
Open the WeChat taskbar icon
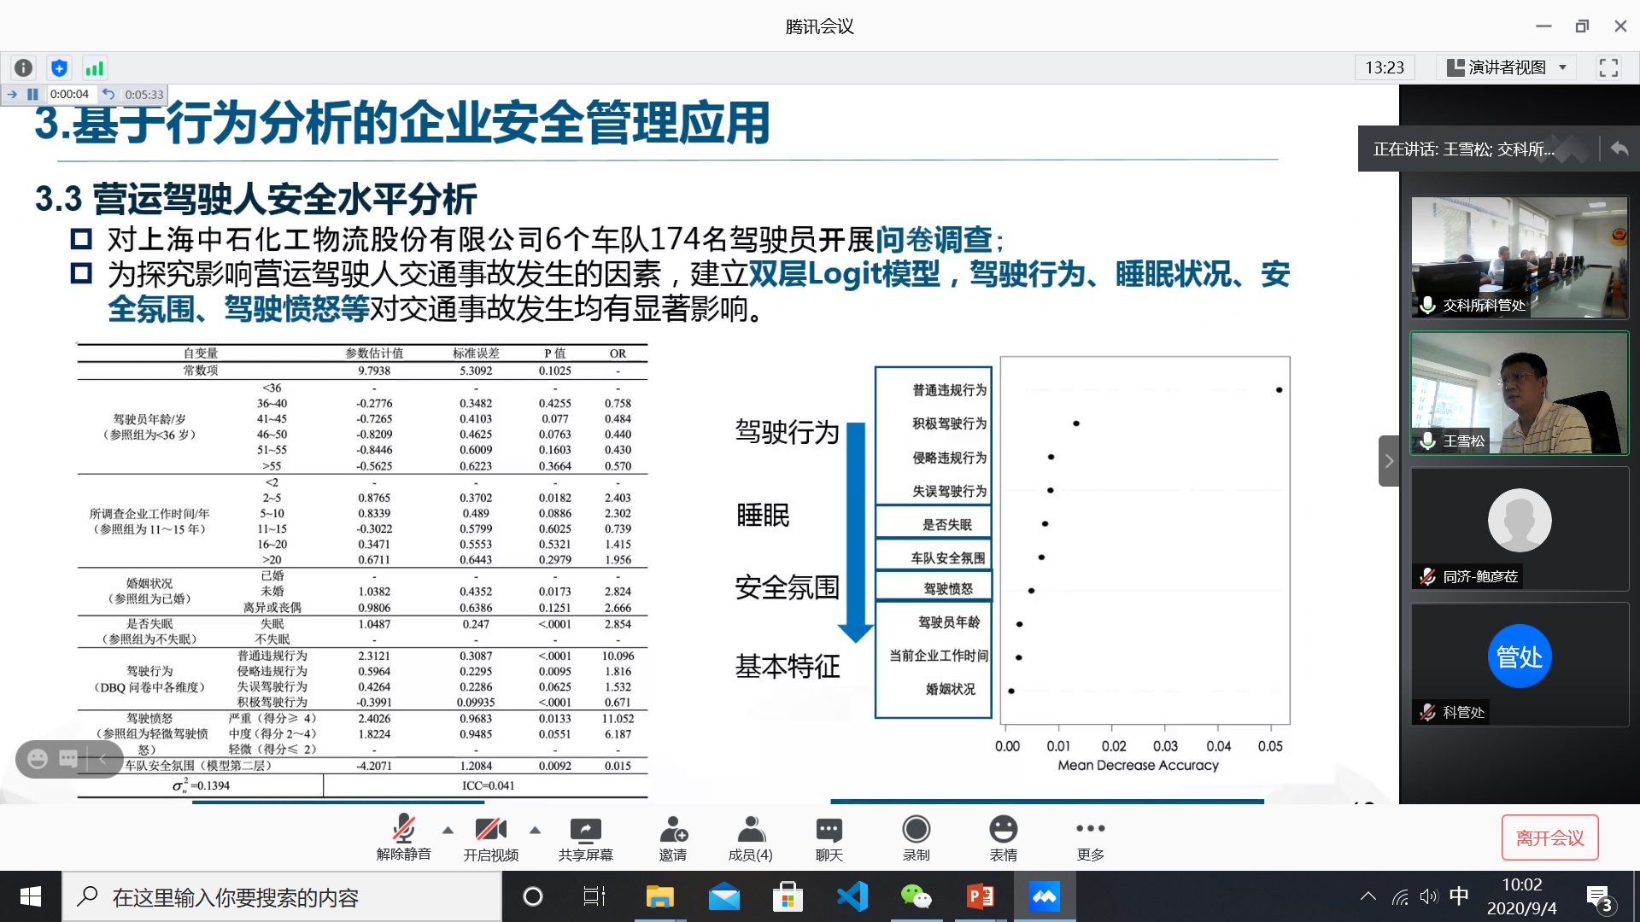(x=916, y=896)
